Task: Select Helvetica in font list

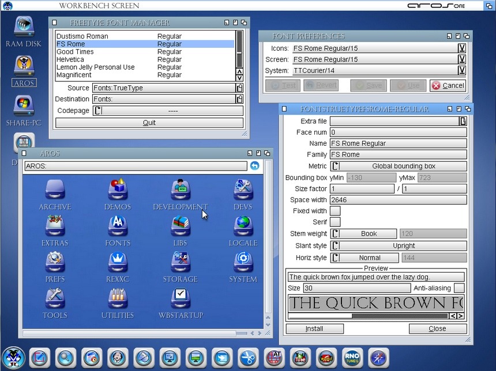Action: (x=145, y=59)
